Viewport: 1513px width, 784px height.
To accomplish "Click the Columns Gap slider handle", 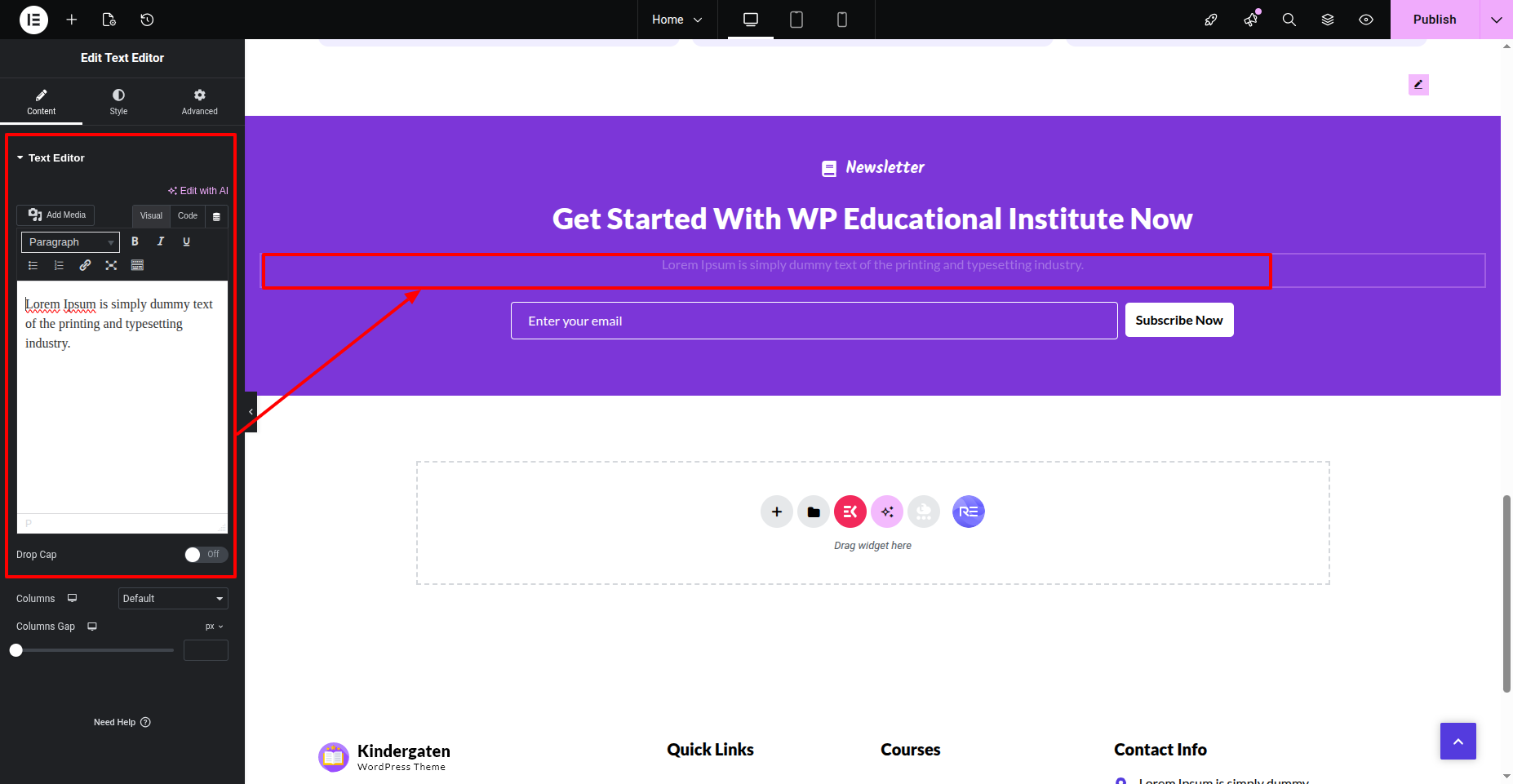I will pos(16,650).
